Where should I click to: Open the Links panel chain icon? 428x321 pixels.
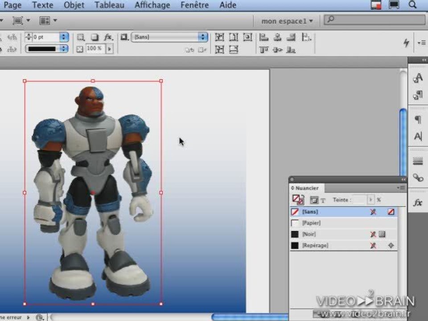[x=418, y=178]
